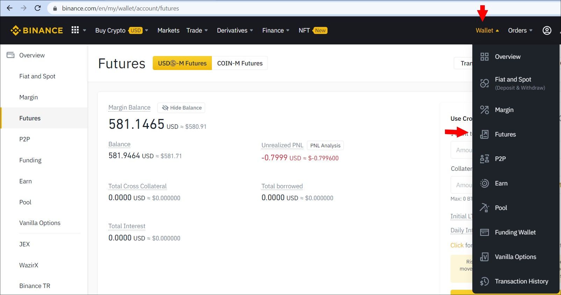This screenshot has width=561, height=295.
Task: Click the Margin percent icon in Wallet menu
Action: click(x=484, y=110)
